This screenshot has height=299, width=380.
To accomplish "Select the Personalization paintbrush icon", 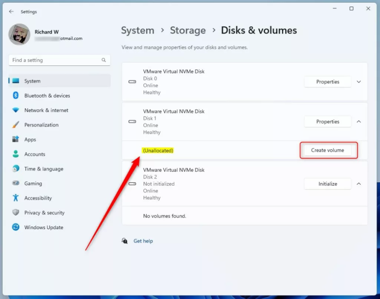I will 16,125.
